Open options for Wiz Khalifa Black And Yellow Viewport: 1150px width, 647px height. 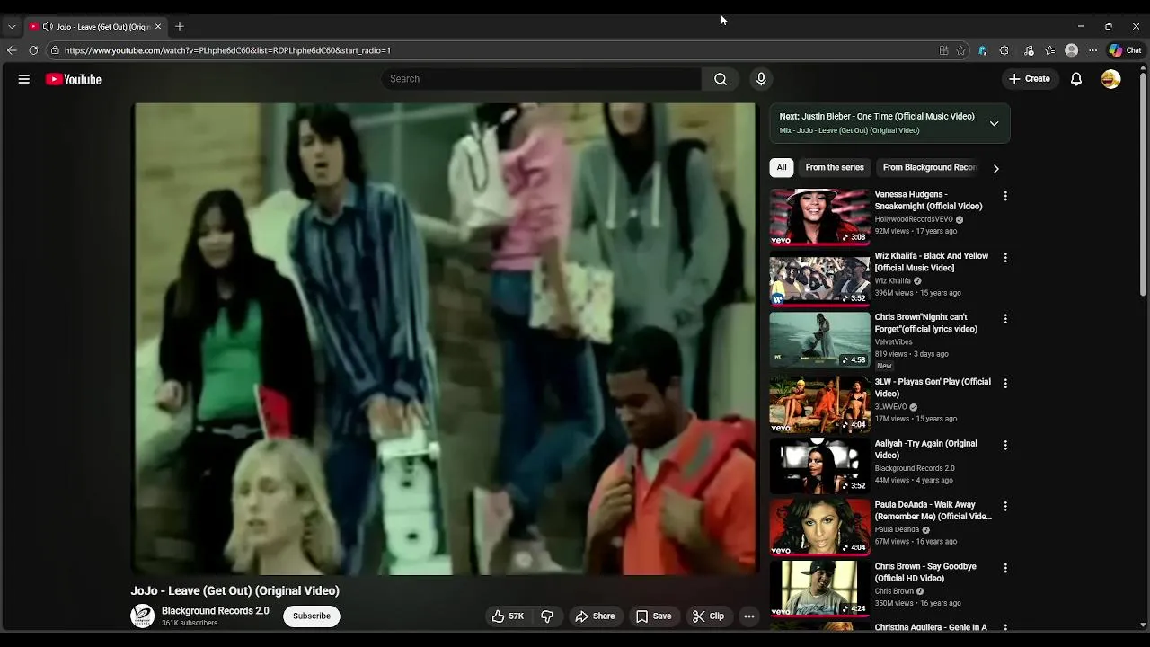(x=1005, y=258)
